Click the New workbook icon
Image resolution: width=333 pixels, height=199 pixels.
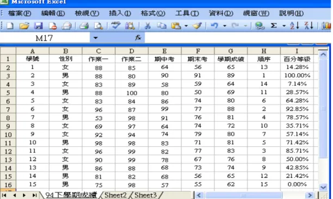(10, 26)
